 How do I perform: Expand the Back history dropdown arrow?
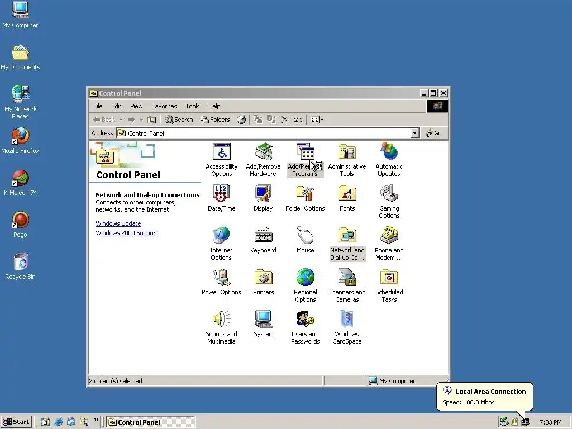tap(121, 120)
